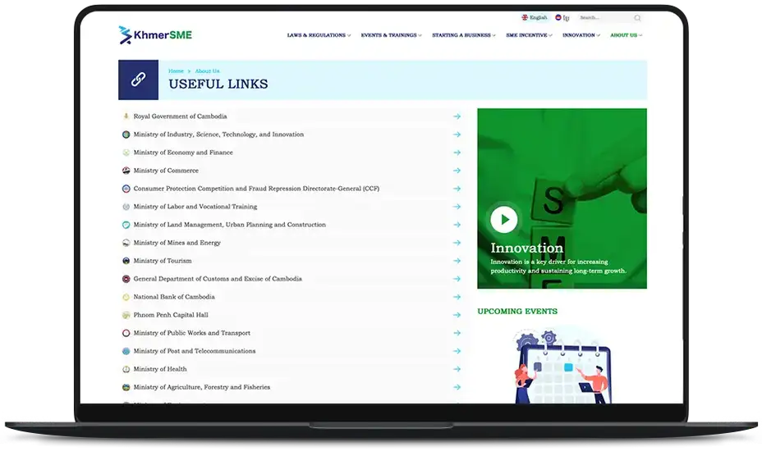Open Ministry of Health link
The image size is (762, 456).
coord(160,369)
